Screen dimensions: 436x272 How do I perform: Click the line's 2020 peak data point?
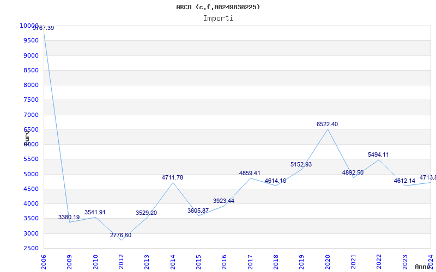pyautogui.click(x=328, y=129)
